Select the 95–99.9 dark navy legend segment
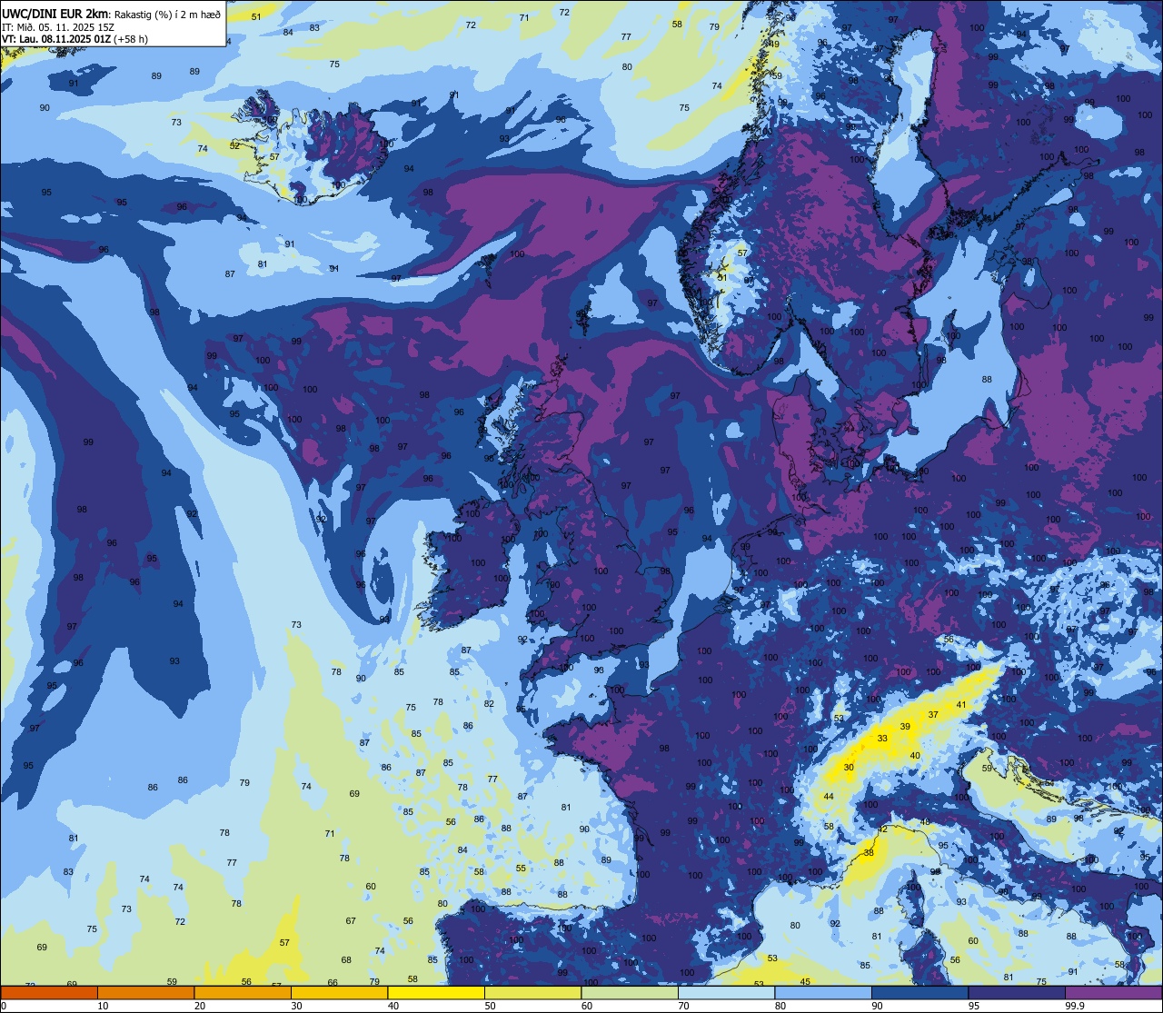 [1017, 992]
